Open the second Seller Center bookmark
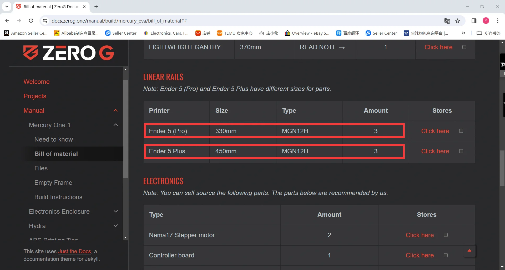The image size is (505, 270). coord(381,33)
